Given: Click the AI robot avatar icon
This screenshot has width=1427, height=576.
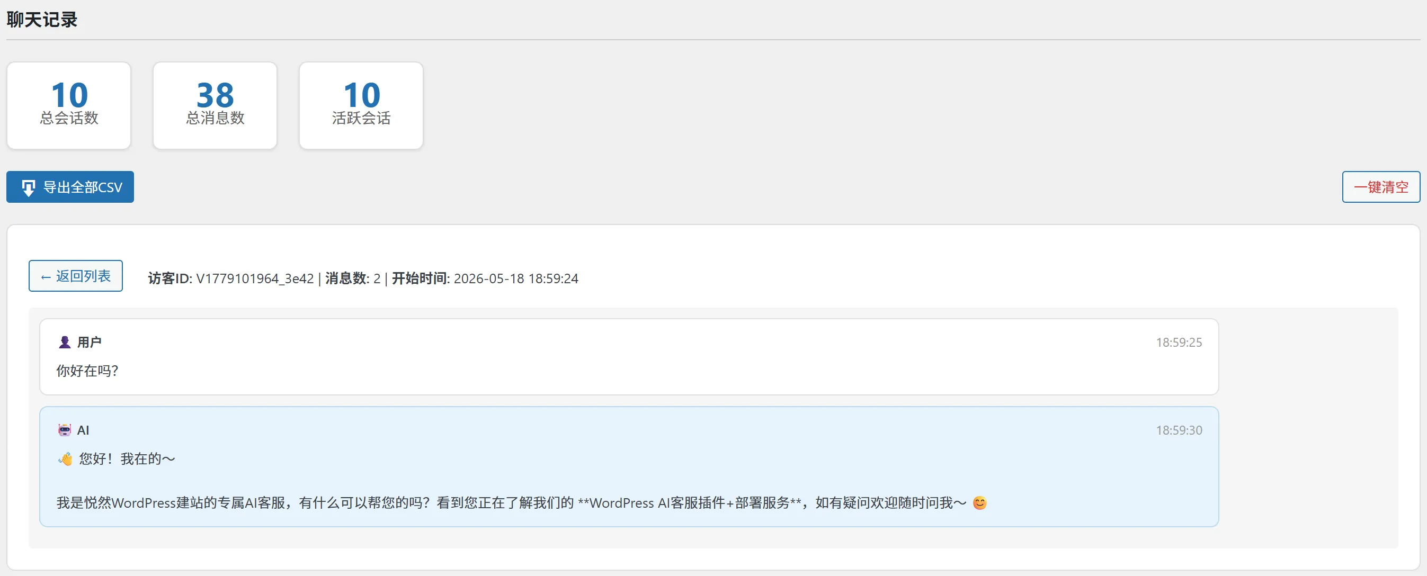Looking at the screenshot, I should [64, 430].
